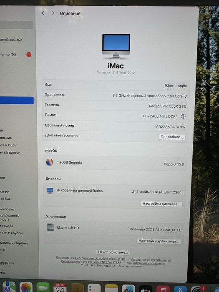Viewport: 219px width, 292px height.
Task: Open the Лицензионное соглашение link in the footer's second line
Action: point(146,263)
